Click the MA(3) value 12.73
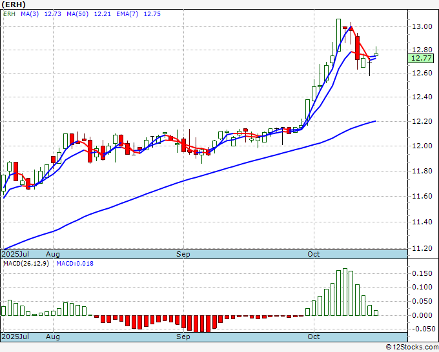The width and height of the screenshot is (439, 352). click(x=53, y=14)
